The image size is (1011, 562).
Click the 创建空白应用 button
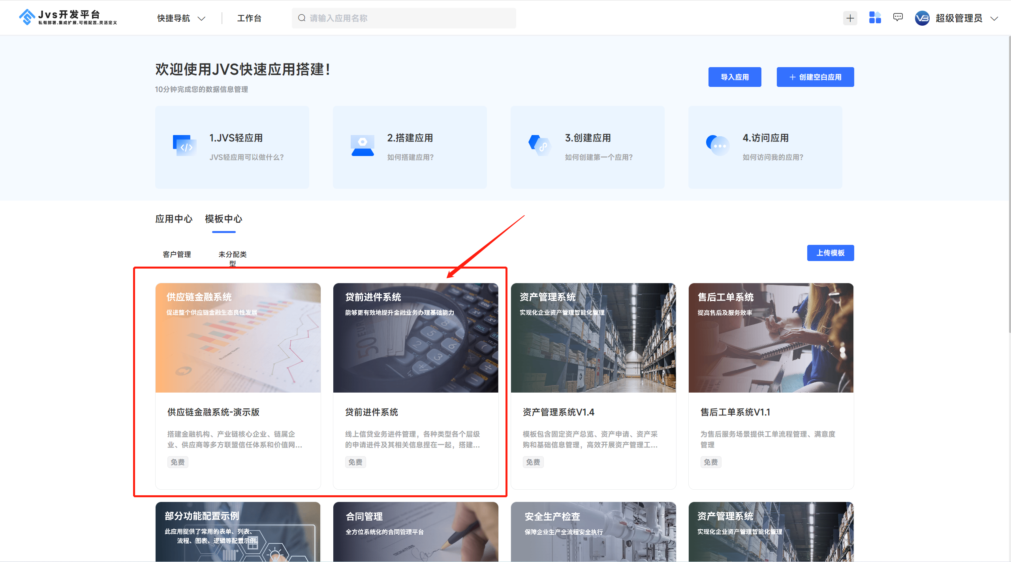point(815,77)
